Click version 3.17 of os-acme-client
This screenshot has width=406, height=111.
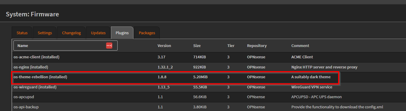point(162,57)
